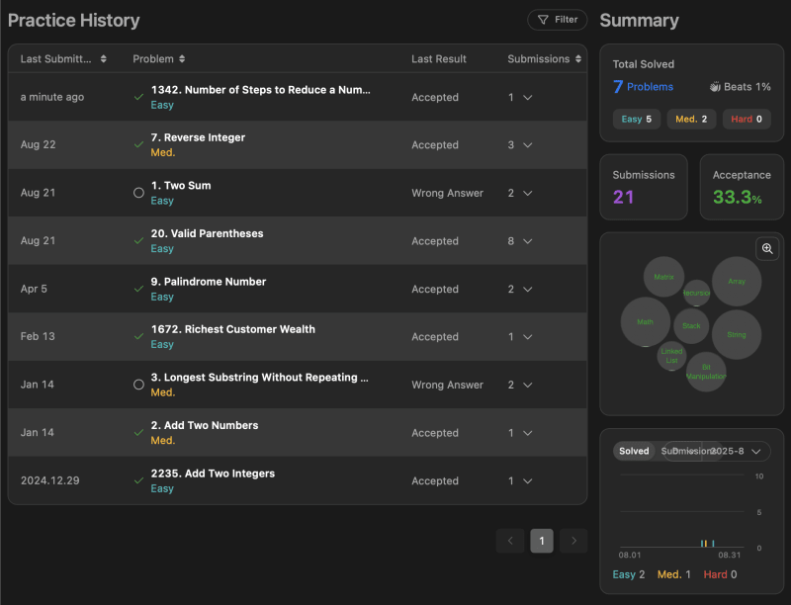This screenshot has height=605, width=791.
Task: Select page 1 in pagination
Action: coord(542,541)
